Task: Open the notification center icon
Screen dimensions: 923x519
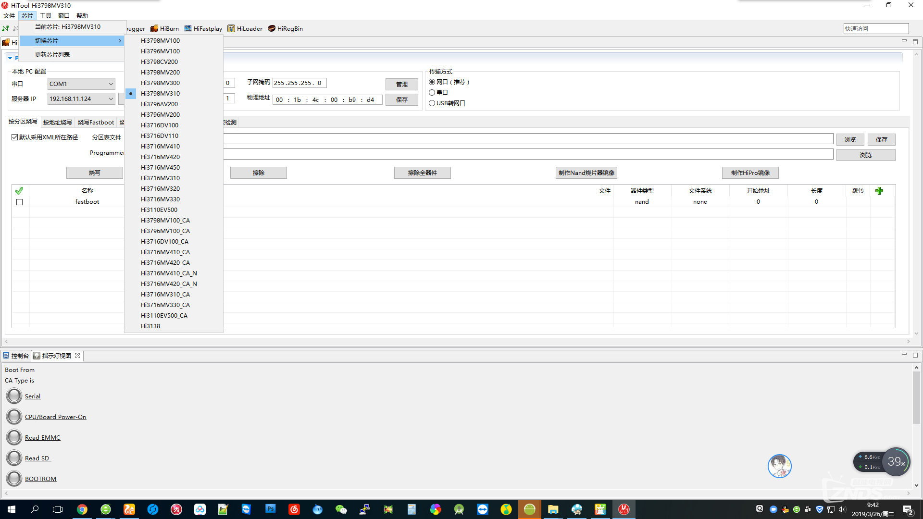Action: click(908, 509)
